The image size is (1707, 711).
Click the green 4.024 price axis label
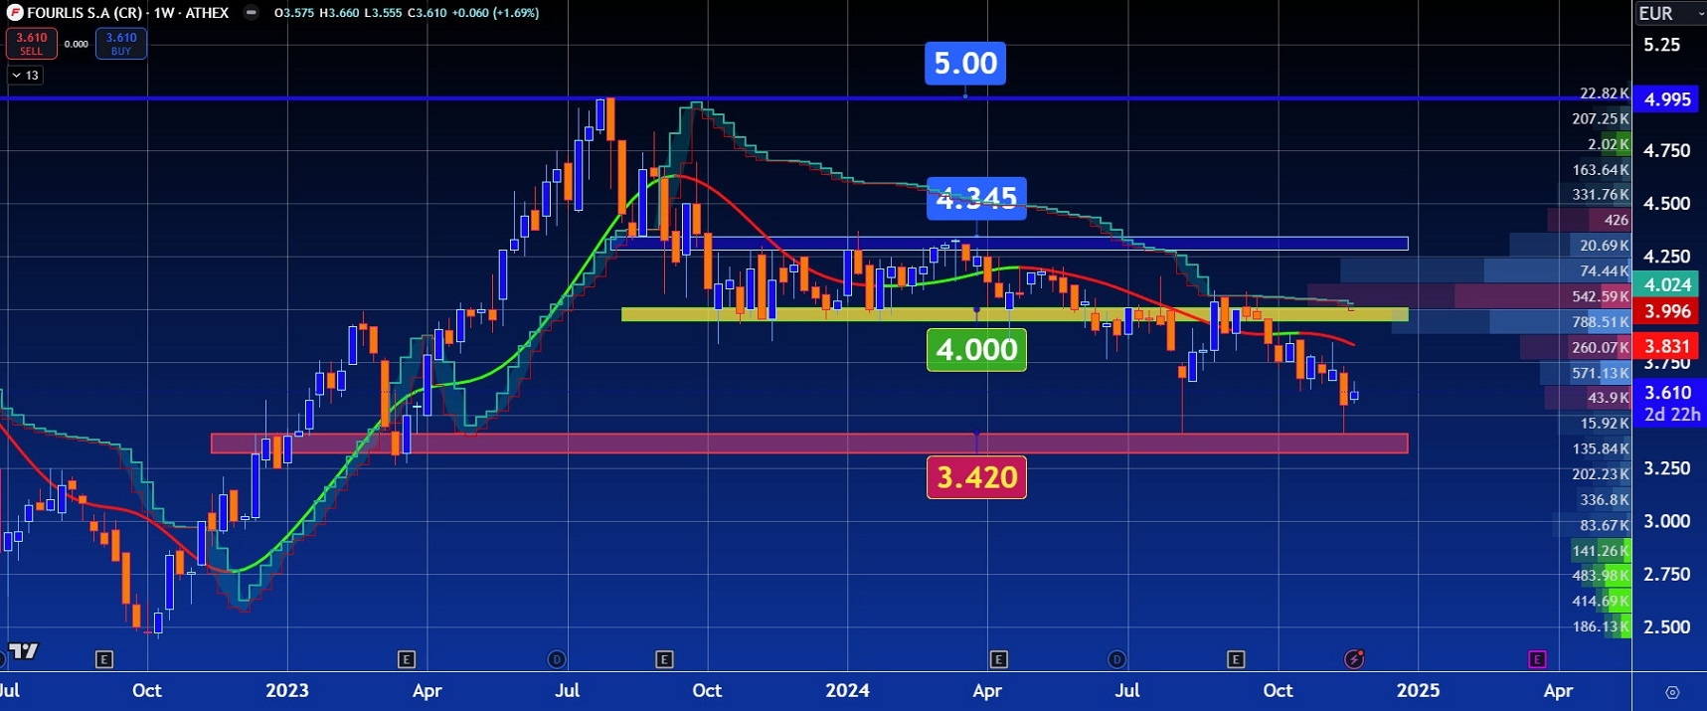pos(1668,284)
